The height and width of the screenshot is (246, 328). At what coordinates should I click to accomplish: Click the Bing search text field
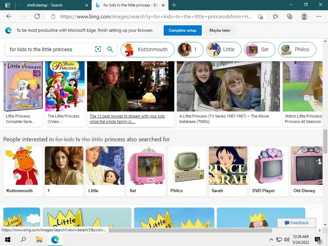click(50, 49)
